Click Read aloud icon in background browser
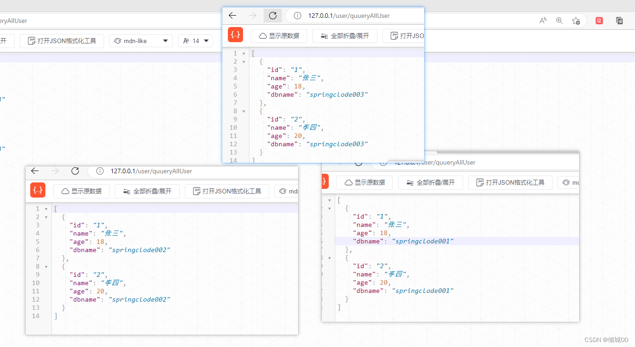Screen dimensions: 635x347 pos(543,21)
